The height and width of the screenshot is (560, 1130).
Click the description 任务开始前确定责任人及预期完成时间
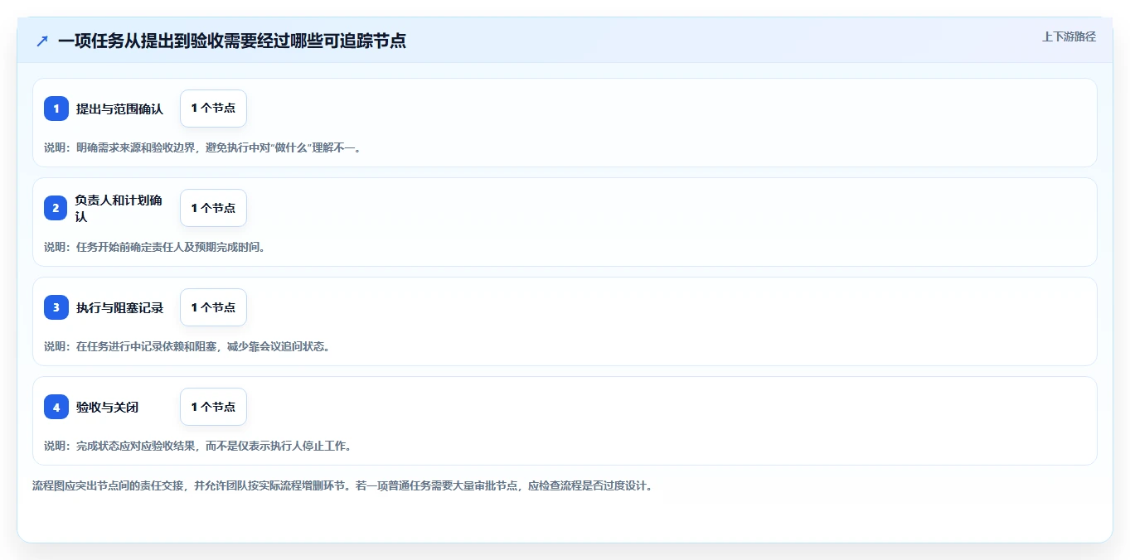coord(154,247)
